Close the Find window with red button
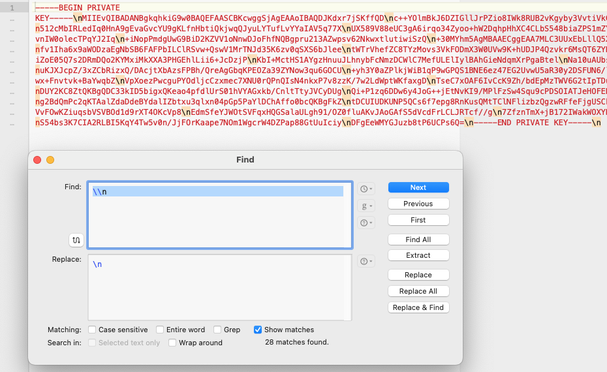This screenshot has width=607, height=372. 37,160
